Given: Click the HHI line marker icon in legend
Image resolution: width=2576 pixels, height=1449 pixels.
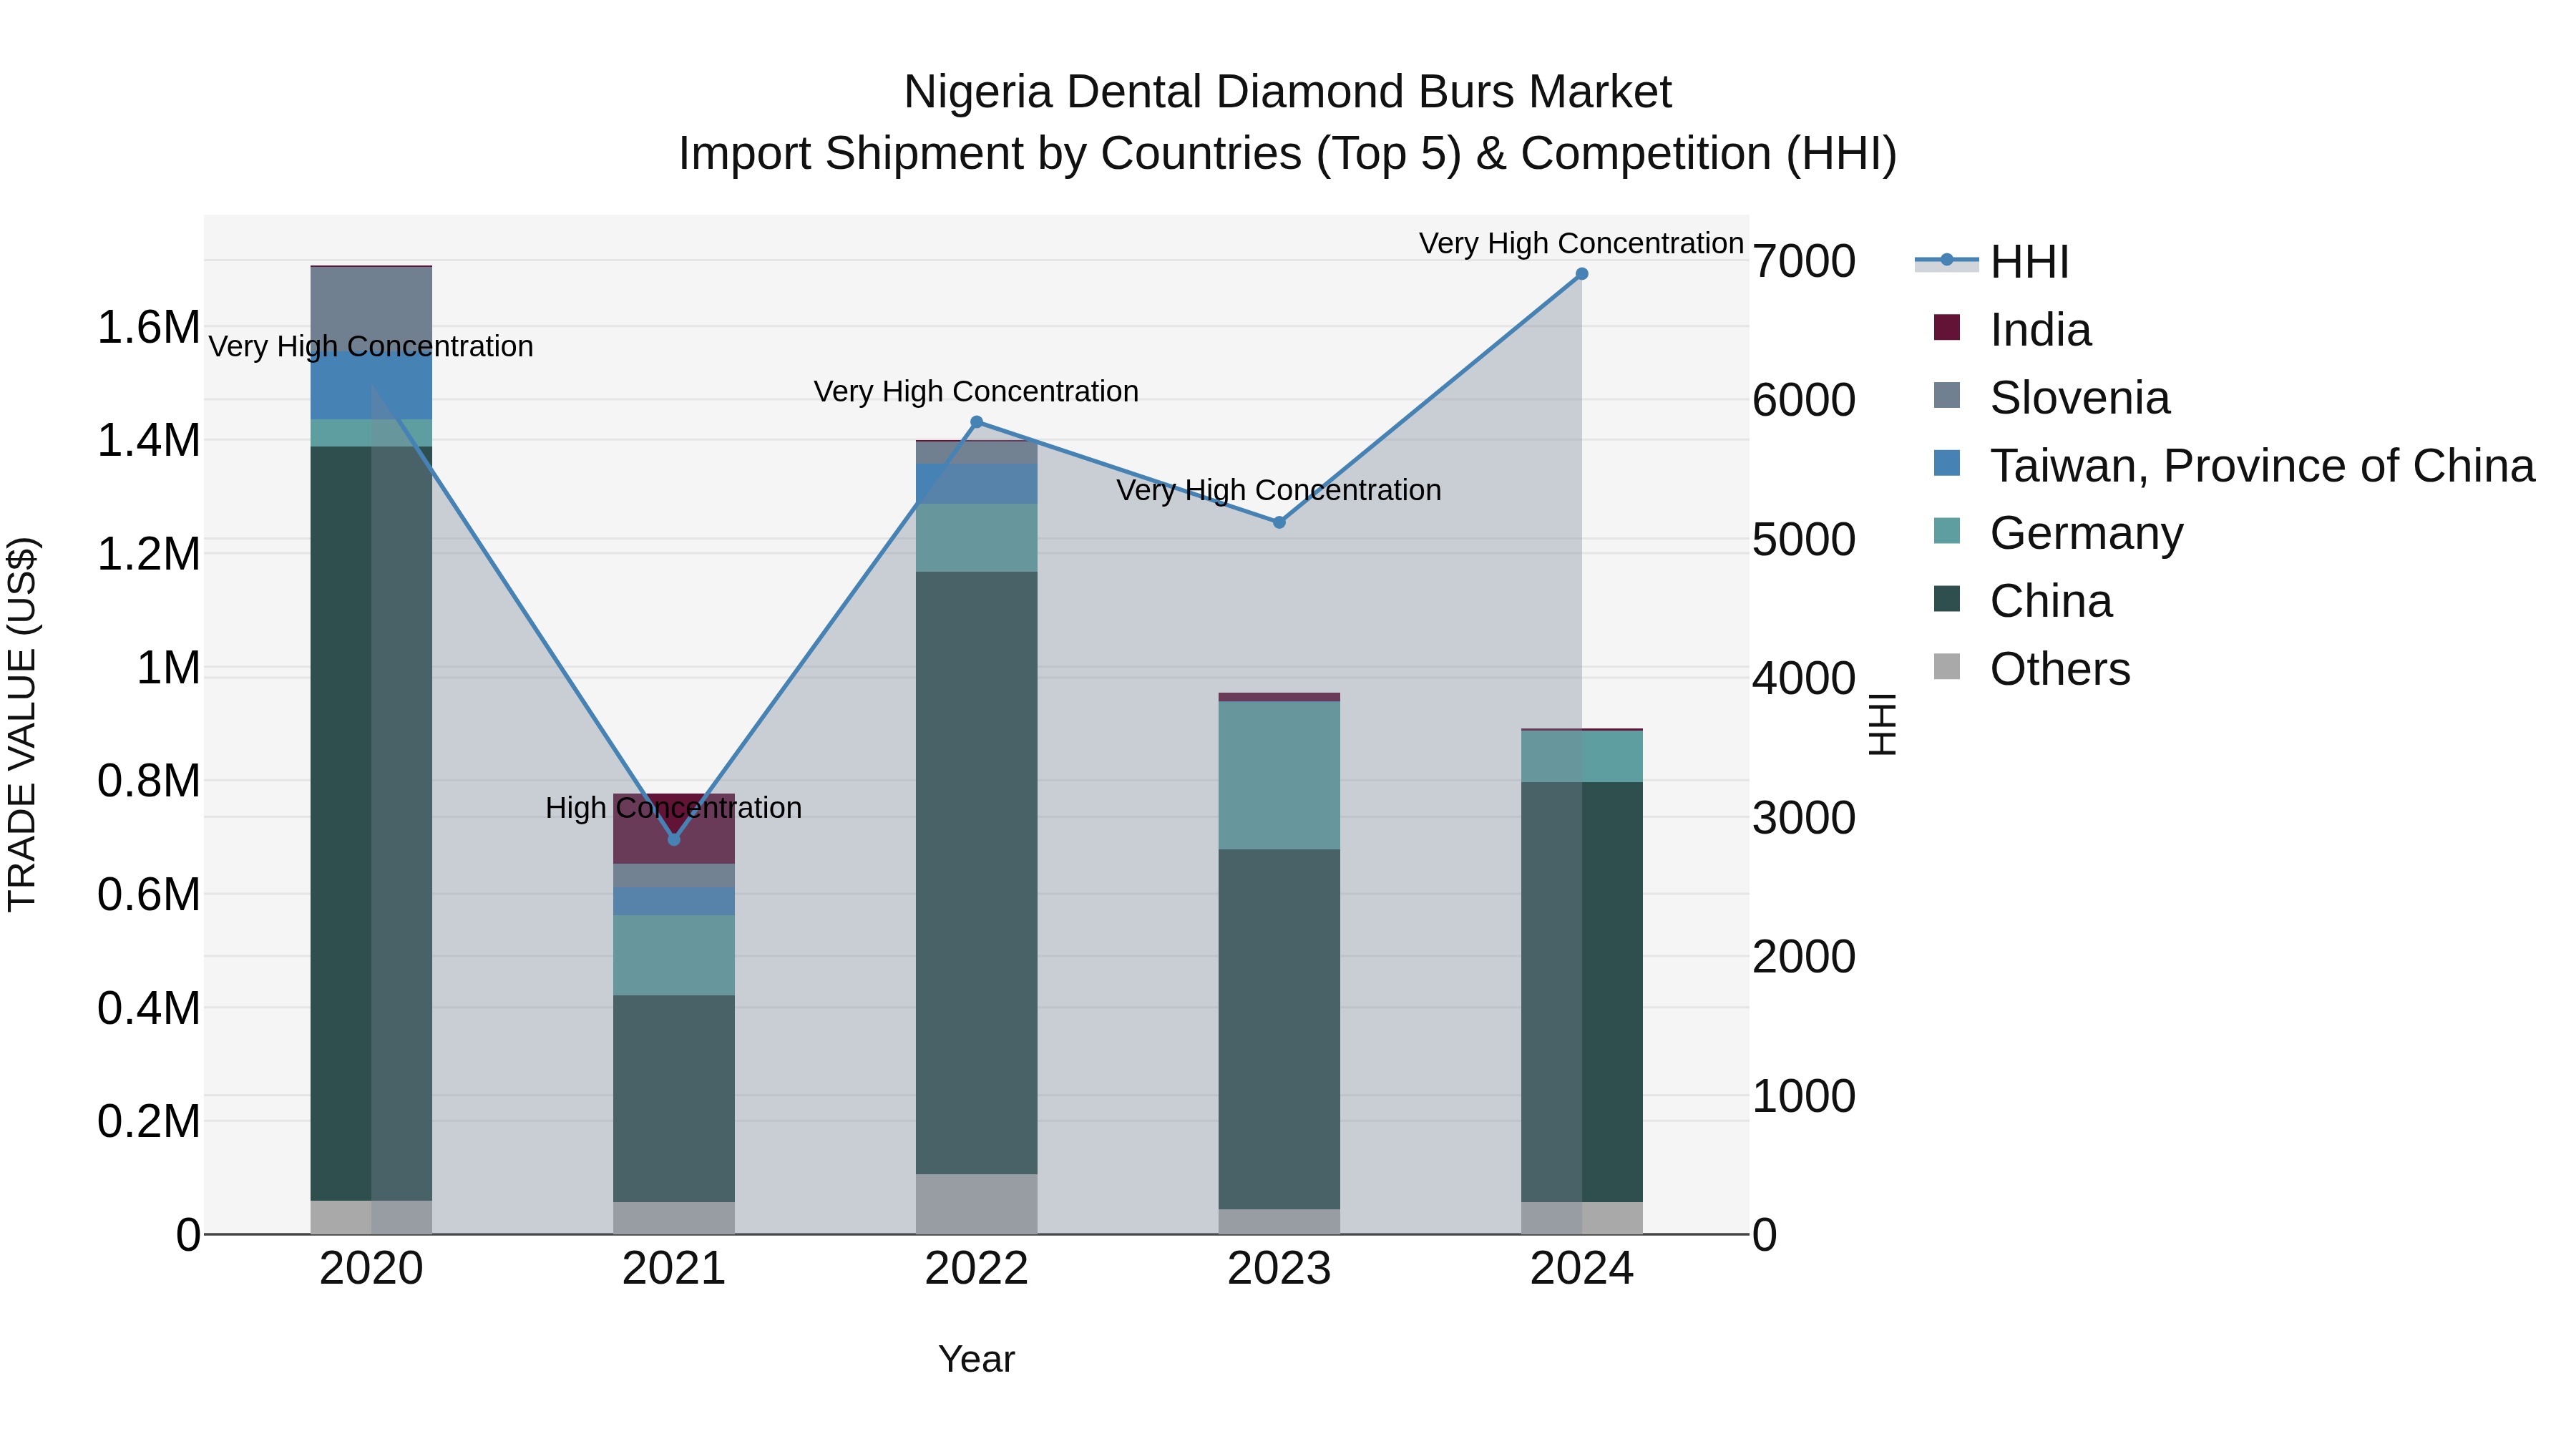Looking at the screenshot, I should coord(1947,261).
